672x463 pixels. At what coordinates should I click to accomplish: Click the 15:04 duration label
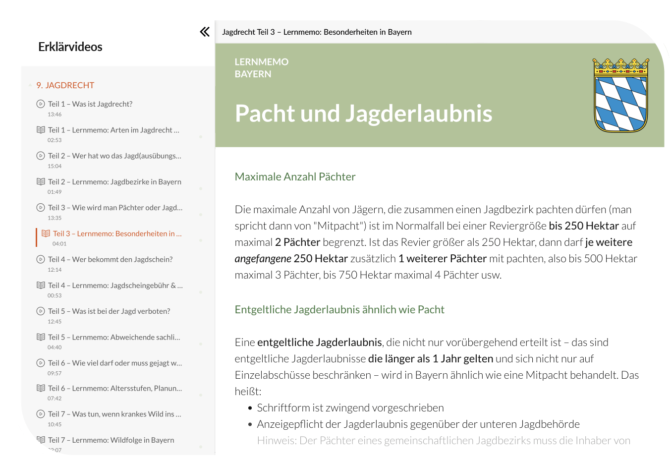coord(55,166)
